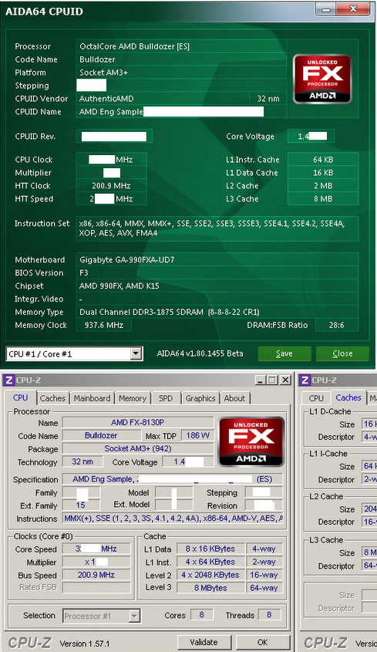
Task: Save the AIDA64 CPUID report
Action: click(x=284, y=354)
